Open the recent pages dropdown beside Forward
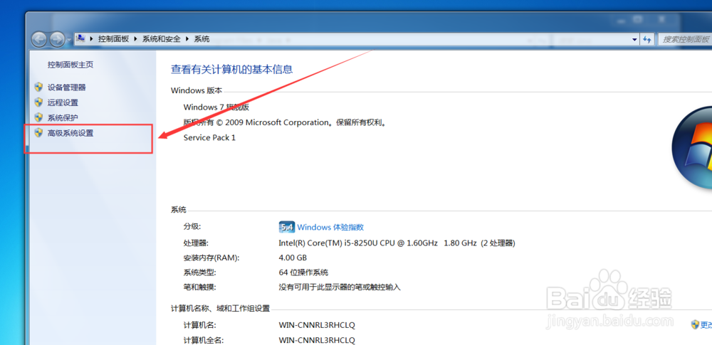 pos(69,40)
